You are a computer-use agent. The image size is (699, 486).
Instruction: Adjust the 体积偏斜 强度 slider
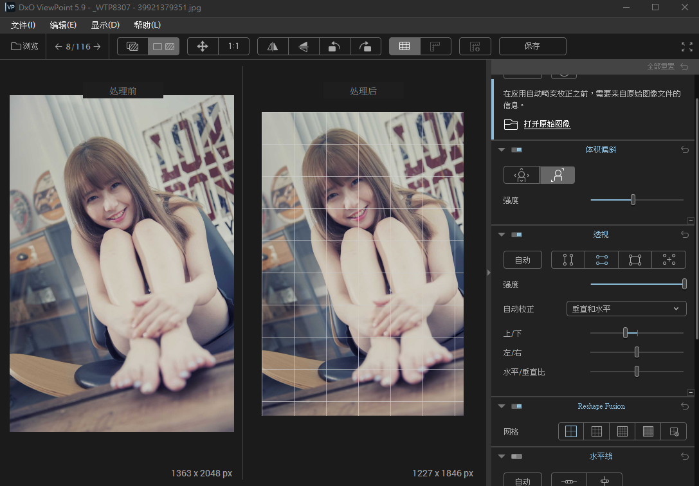point(633,200)
